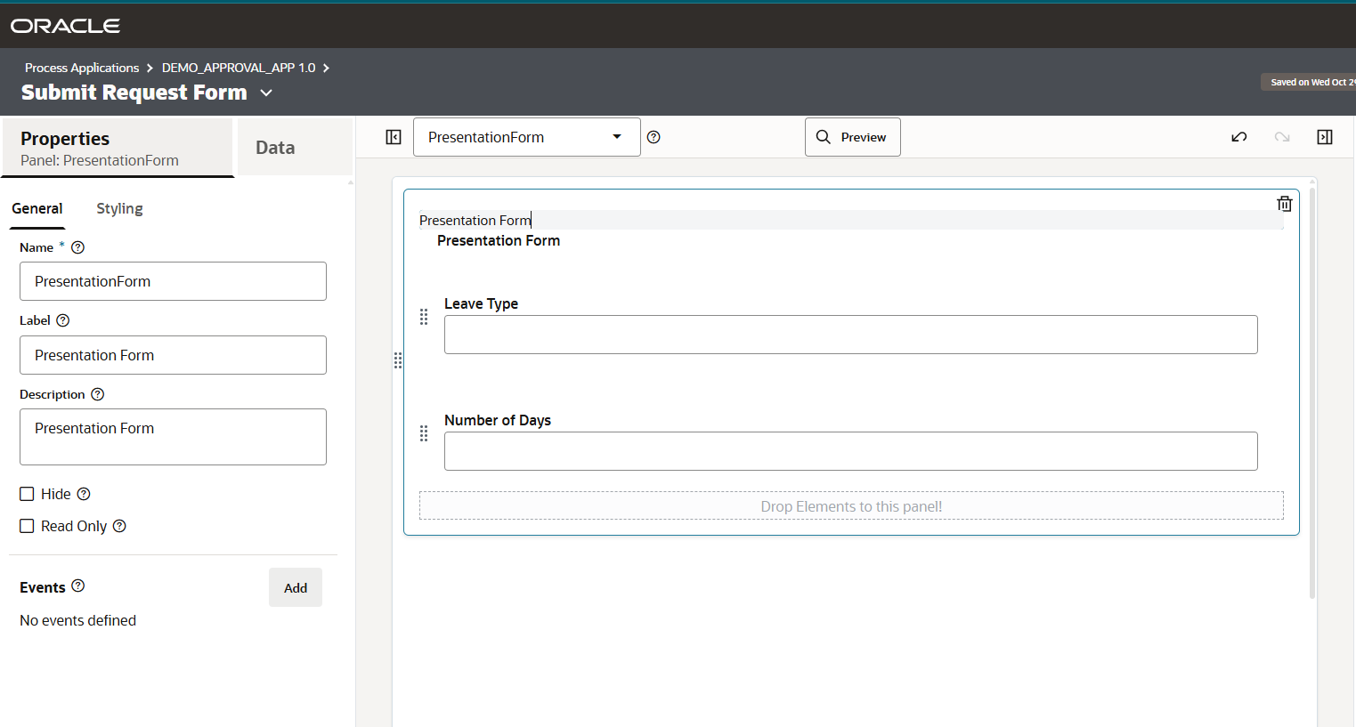The height and width of the screenshot is (727, 1356).
Task: Collapse the right side panel icon
Action: coord(1325,137)
